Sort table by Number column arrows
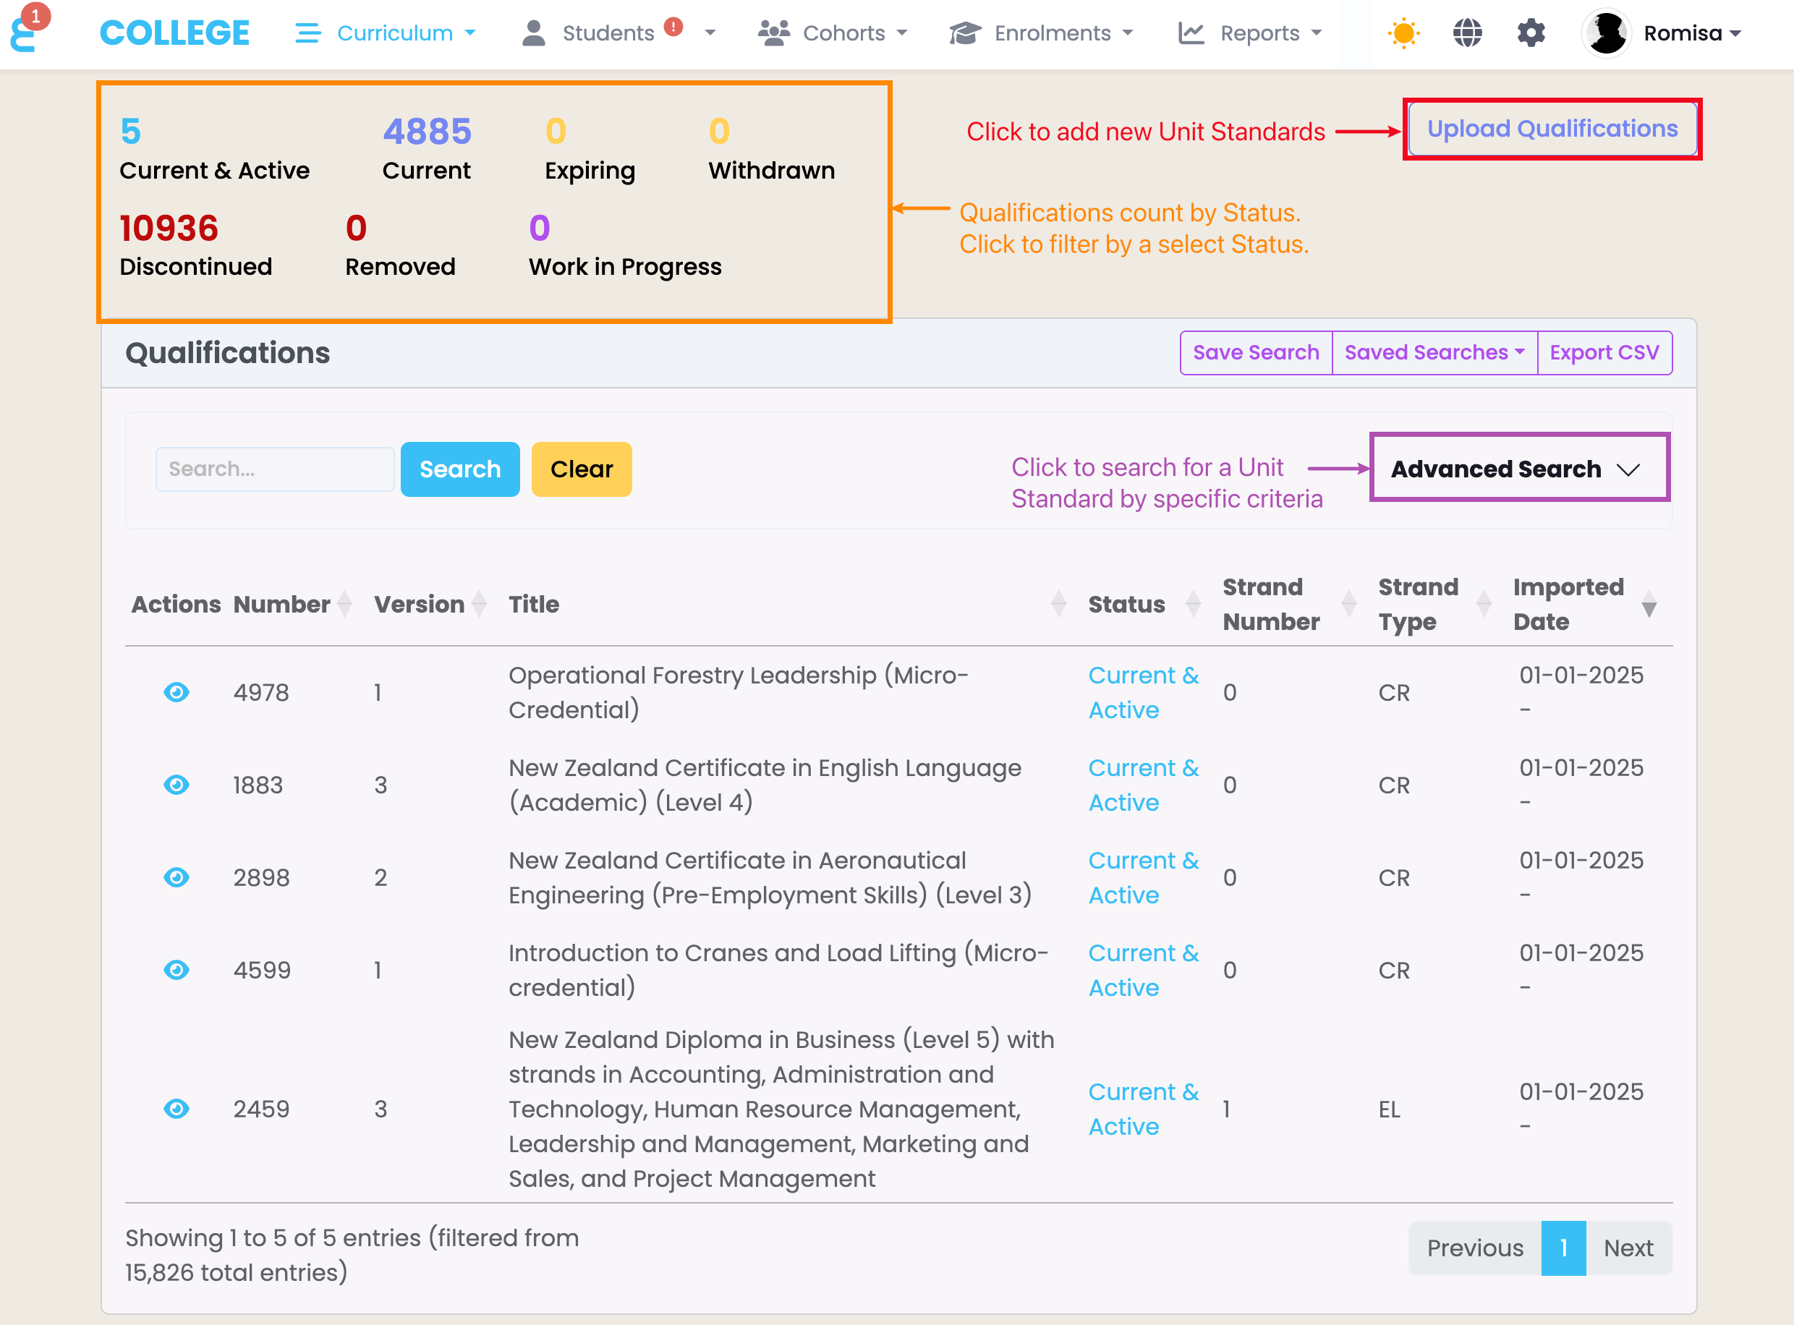1794x1325 pixels. coord(344,604)
